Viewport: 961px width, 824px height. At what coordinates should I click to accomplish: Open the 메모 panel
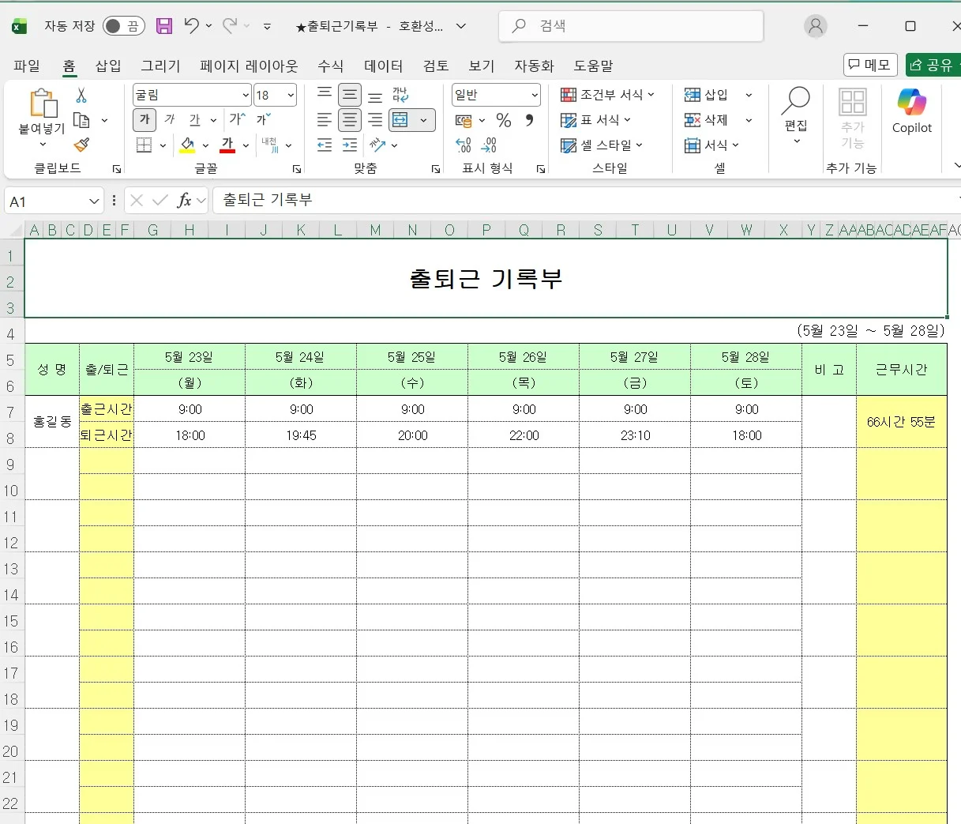869,65
